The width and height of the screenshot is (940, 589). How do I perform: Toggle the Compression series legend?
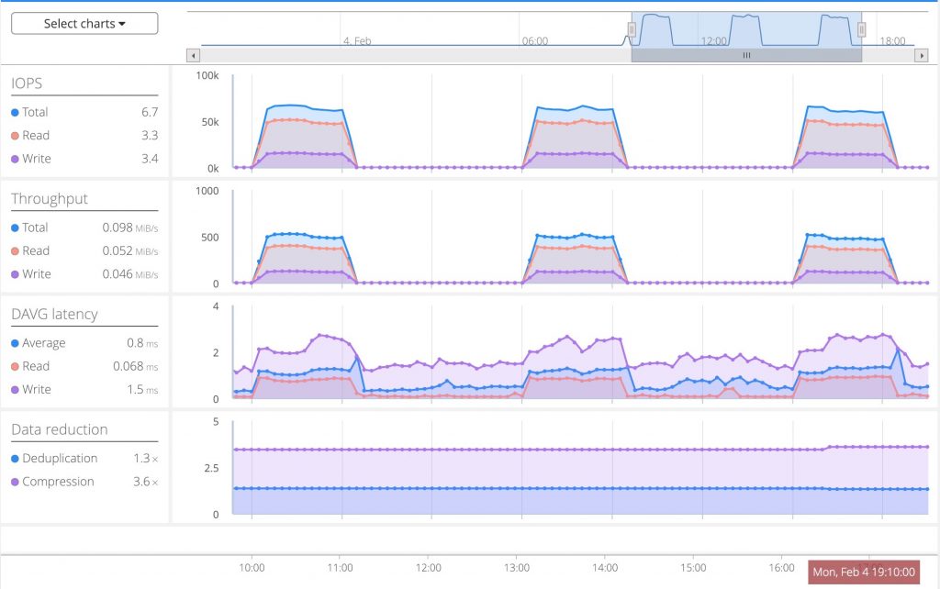coord(52,482)
